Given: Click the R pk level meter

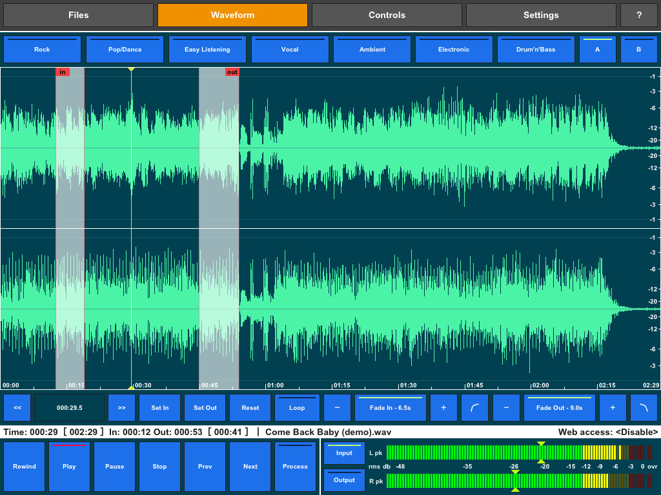Looking at the screenshot, I should pyautogui.click(x=520, y=481).
